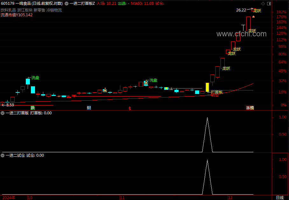Click the 日线 period button at bottom-right

280,197
